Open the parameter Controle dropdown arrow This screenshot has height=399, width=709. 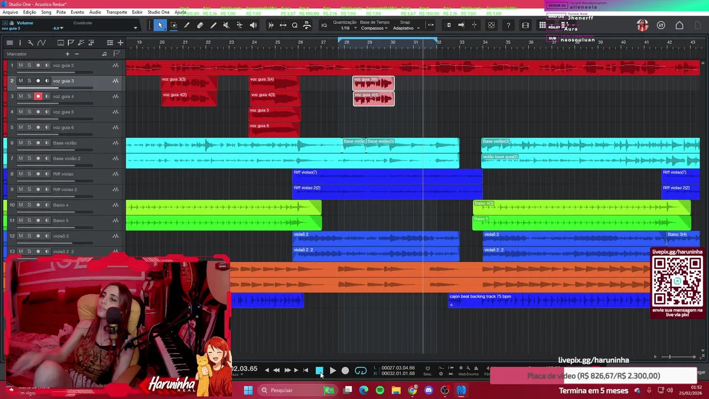(x=135, y=28)
